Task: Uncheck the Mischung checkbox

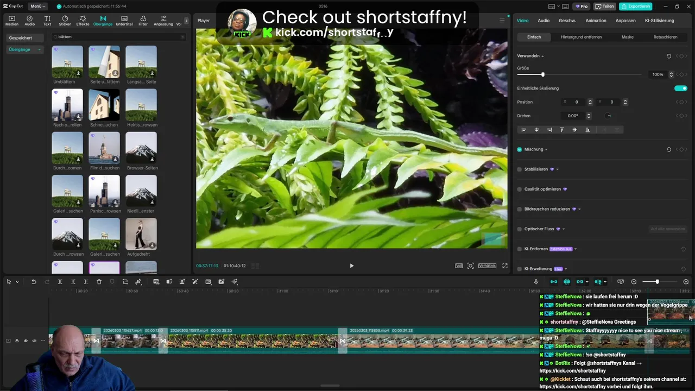Action: coord(520,149)
